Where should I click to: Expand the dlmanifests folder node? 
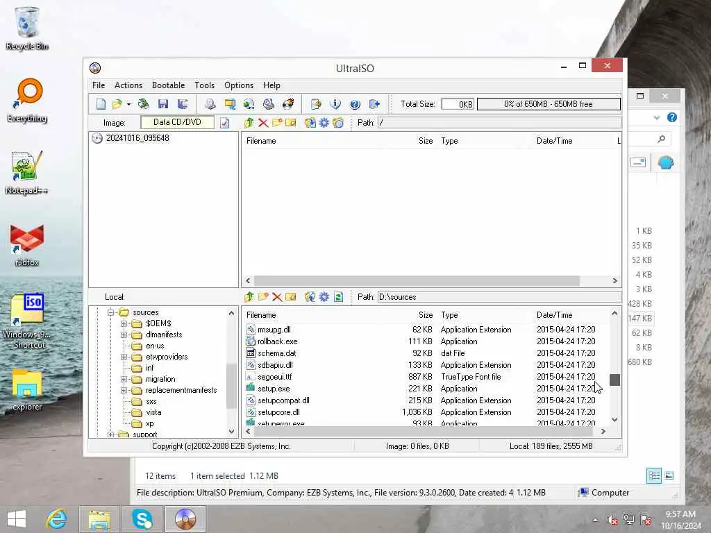[x=124, y=335]
